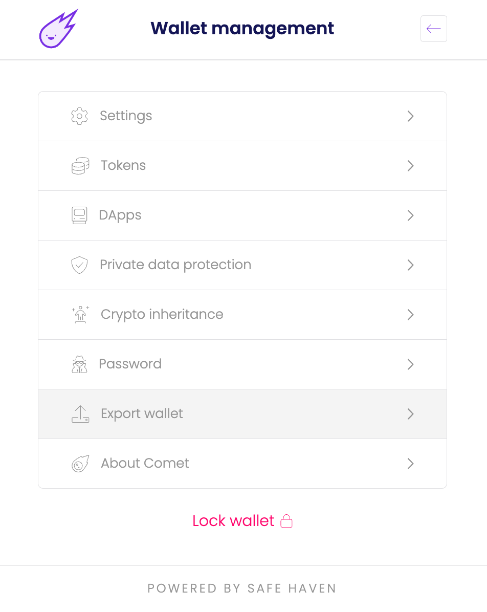Image resolution: width=487 pixels, height=612 pixels.
Task: Select the Password menu item
Action: point(130,364)
